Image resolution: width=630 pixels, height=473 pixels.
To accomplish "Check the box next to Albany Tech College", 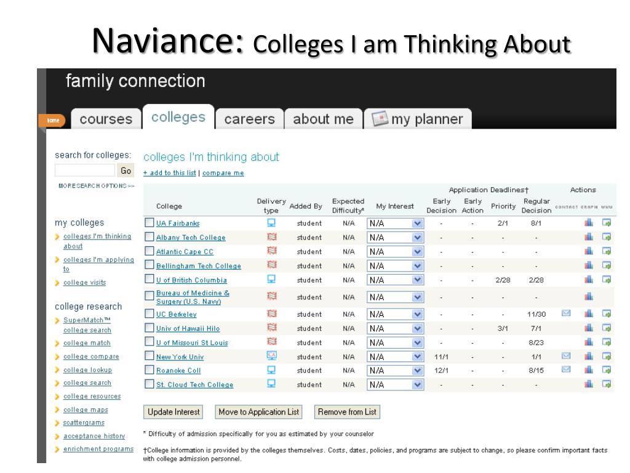I will tap(149, 236).
